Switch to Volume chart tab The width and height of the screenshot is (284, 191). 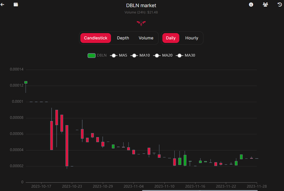[146, 38]
